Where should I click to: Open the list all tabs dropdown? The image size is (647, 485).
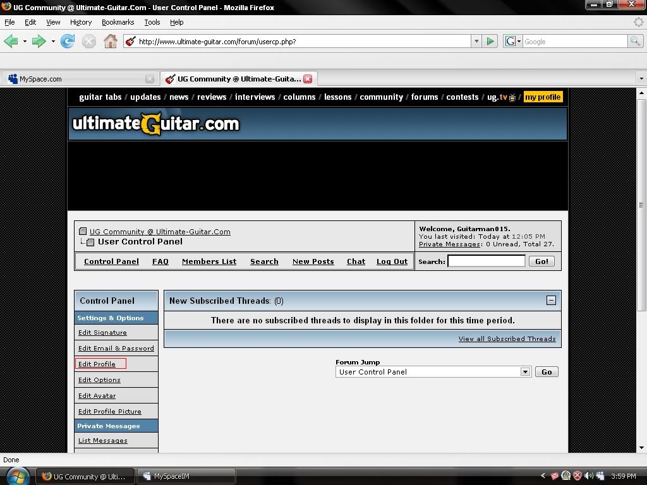(x=641, y=78)
